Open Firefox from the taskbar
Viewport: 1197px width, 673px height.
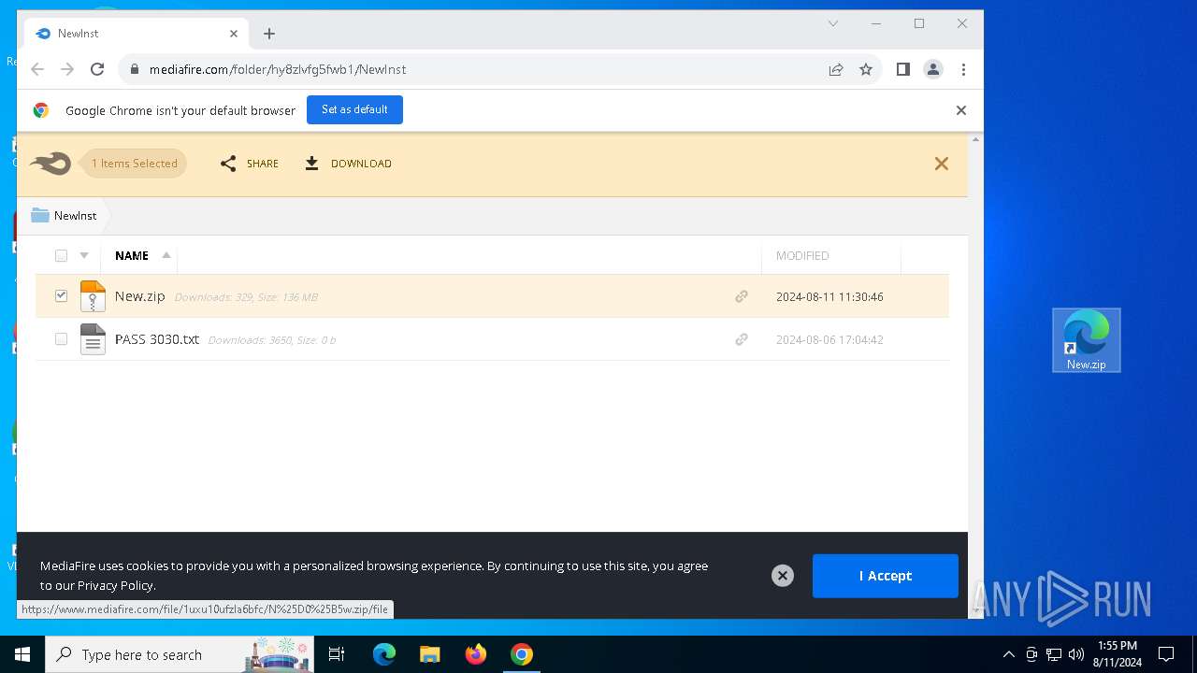click(476, 654)
